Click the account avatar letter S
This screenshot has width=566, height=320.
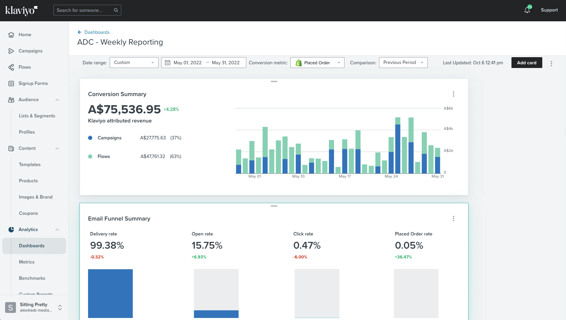pyautogui.click(x=11, y=307)
